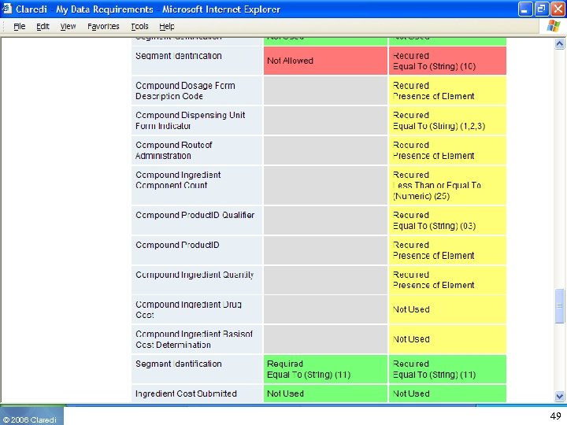Click 'Compound Ingredient Component Count' label
This screenshot has height=425, width=567.
[178, 180]
